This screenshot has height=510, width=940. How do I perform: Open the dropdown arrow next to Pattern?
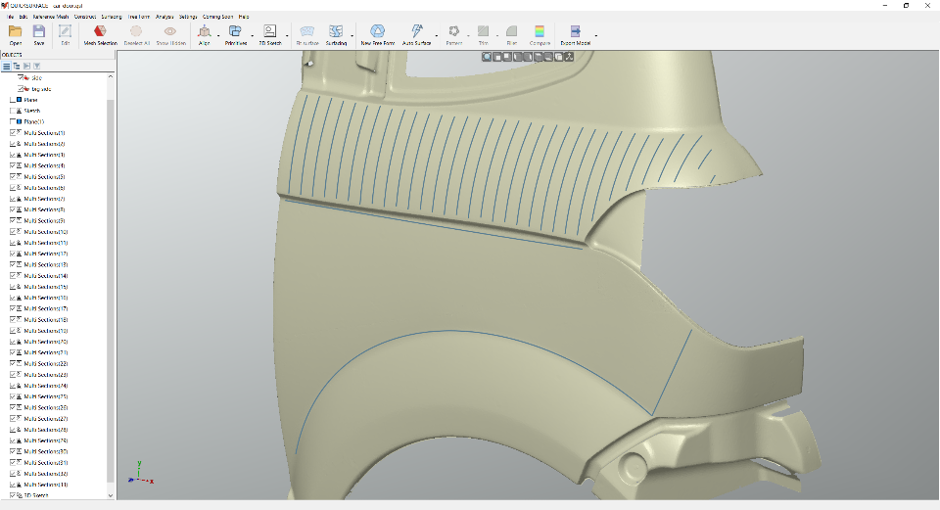[468, 36]
